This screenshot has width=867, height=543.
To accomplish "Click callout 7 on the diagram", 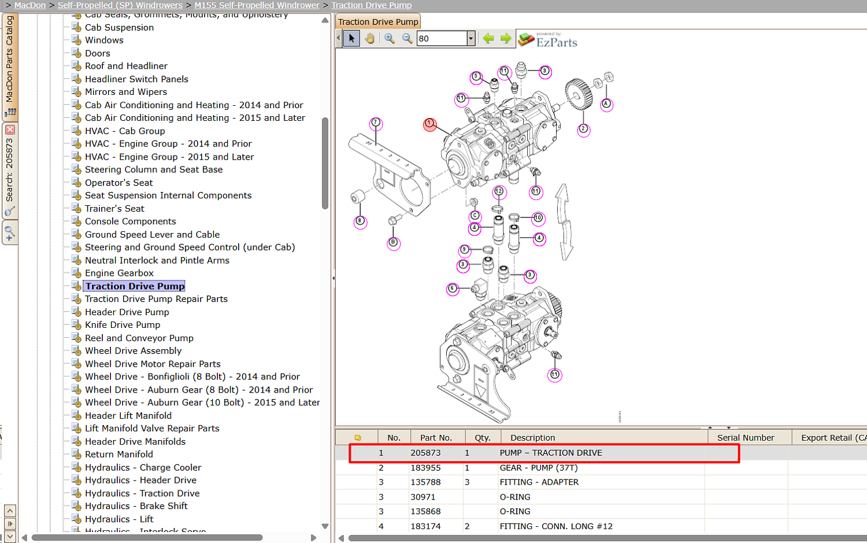I will tap(376, 123).
